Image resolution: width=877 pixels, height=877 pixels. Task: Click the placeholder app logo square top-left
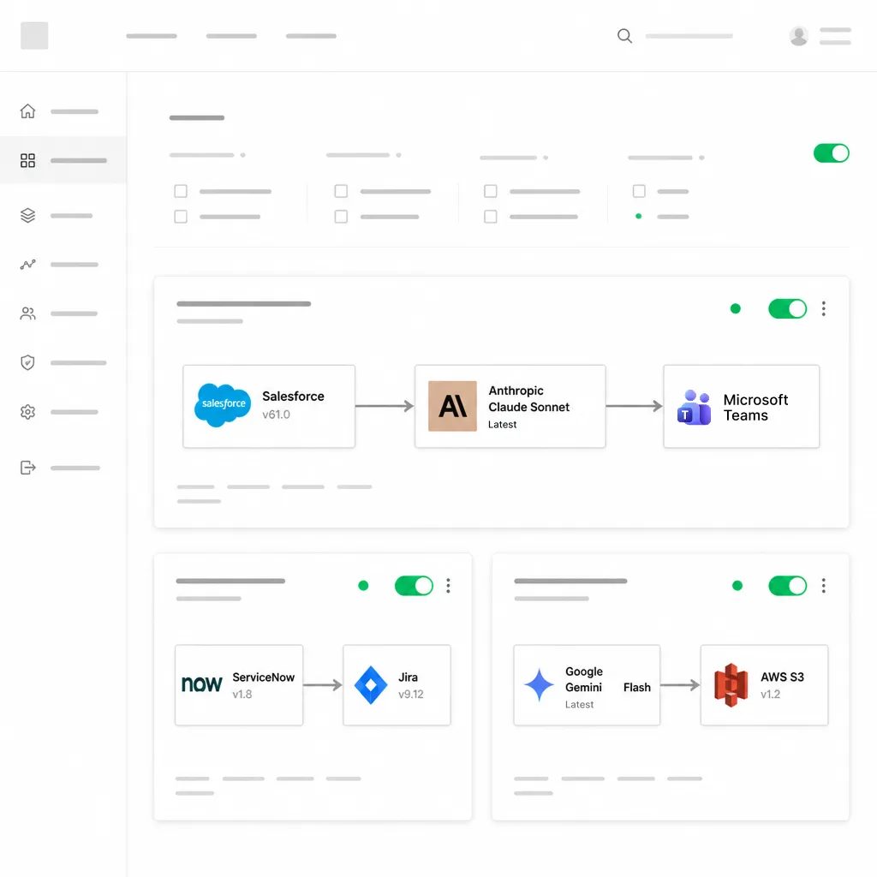34,36
